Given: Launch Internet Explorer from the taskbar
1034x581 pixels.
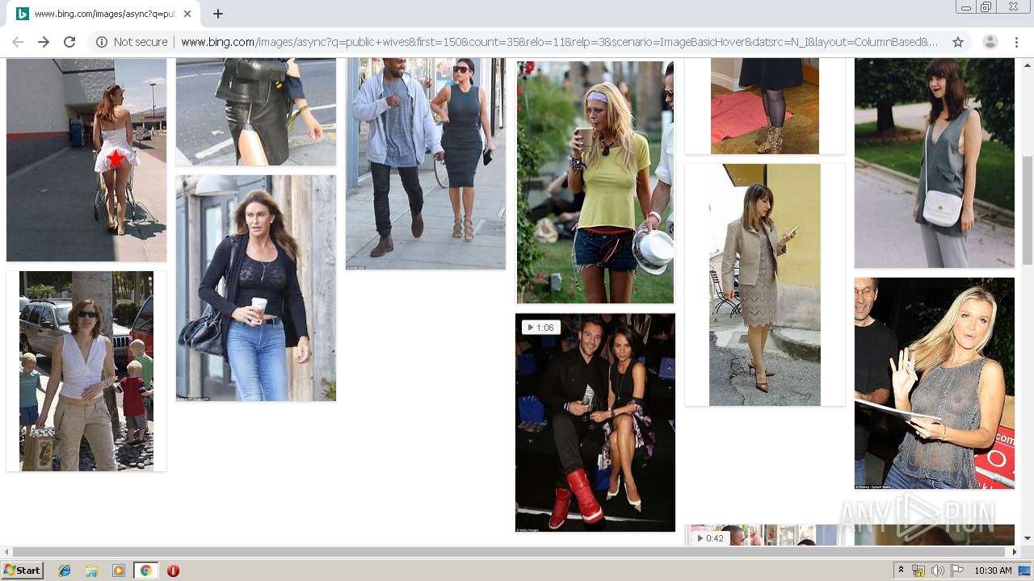Looking at the screenshot, I should pyautogui.click(x=65, y=571).
